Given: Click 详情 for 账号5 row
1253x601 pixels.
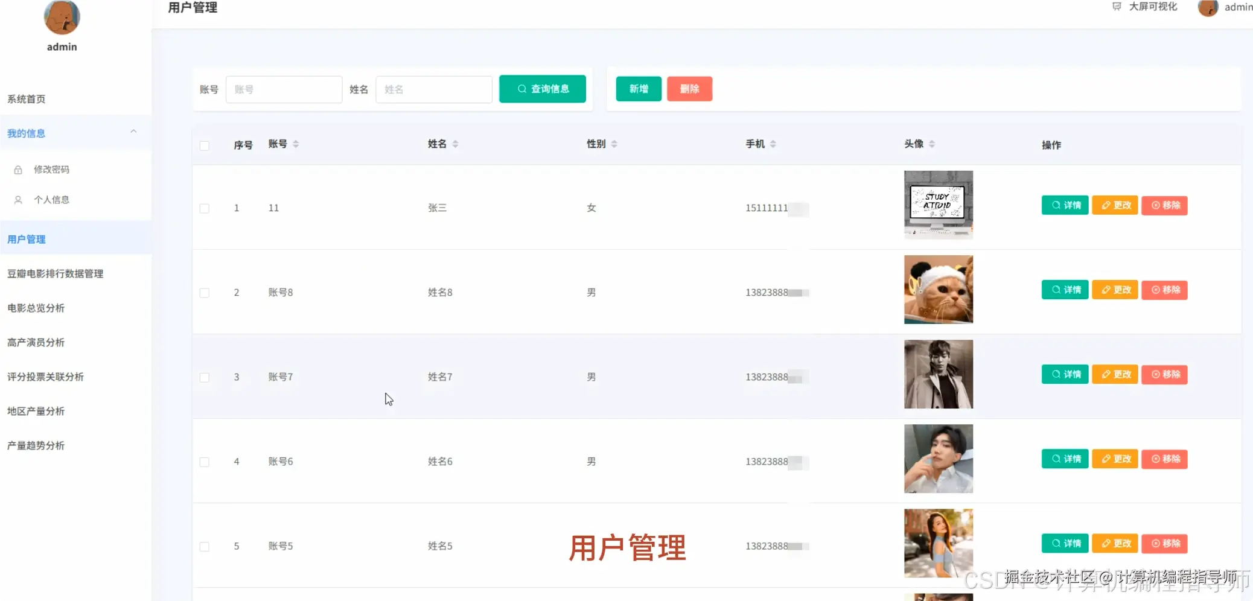Looking at the screenshot, I should pos(1065,543).
